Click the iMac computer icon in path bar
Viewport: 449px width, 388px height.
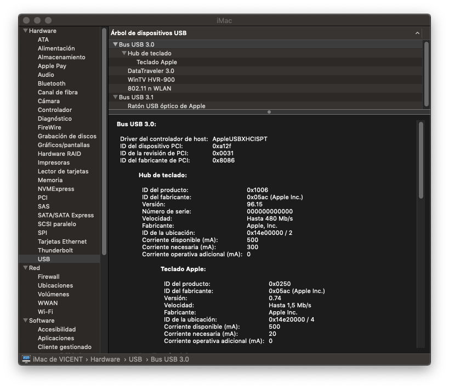point(26,359)
